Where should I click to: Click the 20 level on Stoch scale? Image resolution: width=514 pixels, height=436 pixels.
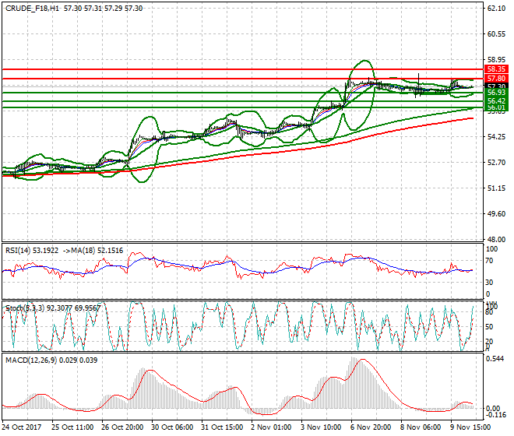489,342
